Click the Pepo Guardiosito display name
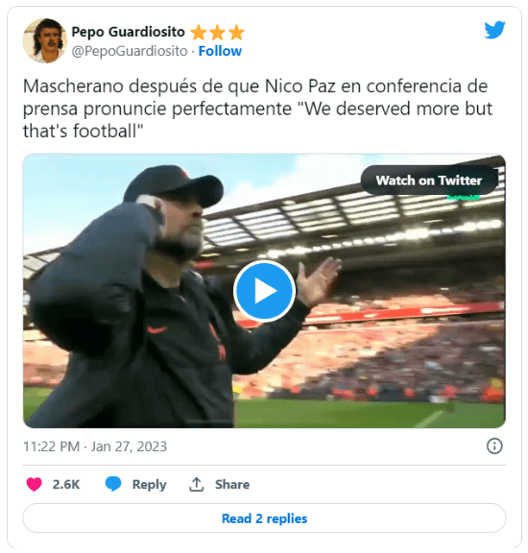Viewport: 528px width, 553px height. point(128,32)
